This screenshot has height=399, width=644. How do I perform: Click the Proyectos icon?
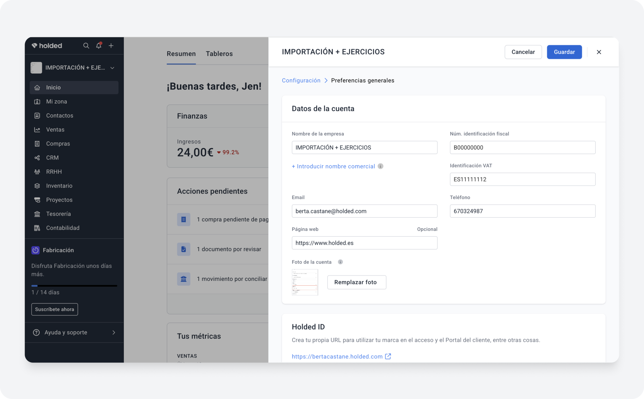tap(37, 200)
